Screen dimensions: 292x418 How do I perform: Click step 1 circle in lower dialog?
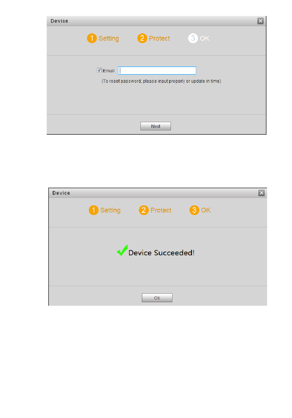(x=93, y=210)
